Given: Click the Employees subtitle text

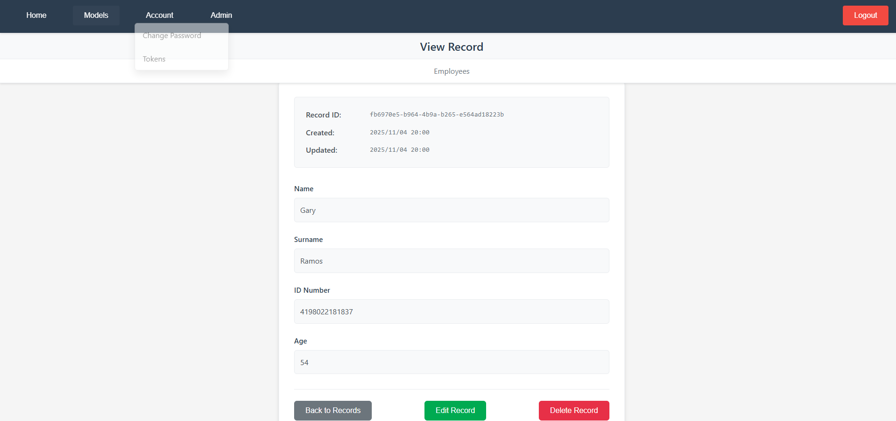Looking at the screenshot, I should [x=451, y=71].
